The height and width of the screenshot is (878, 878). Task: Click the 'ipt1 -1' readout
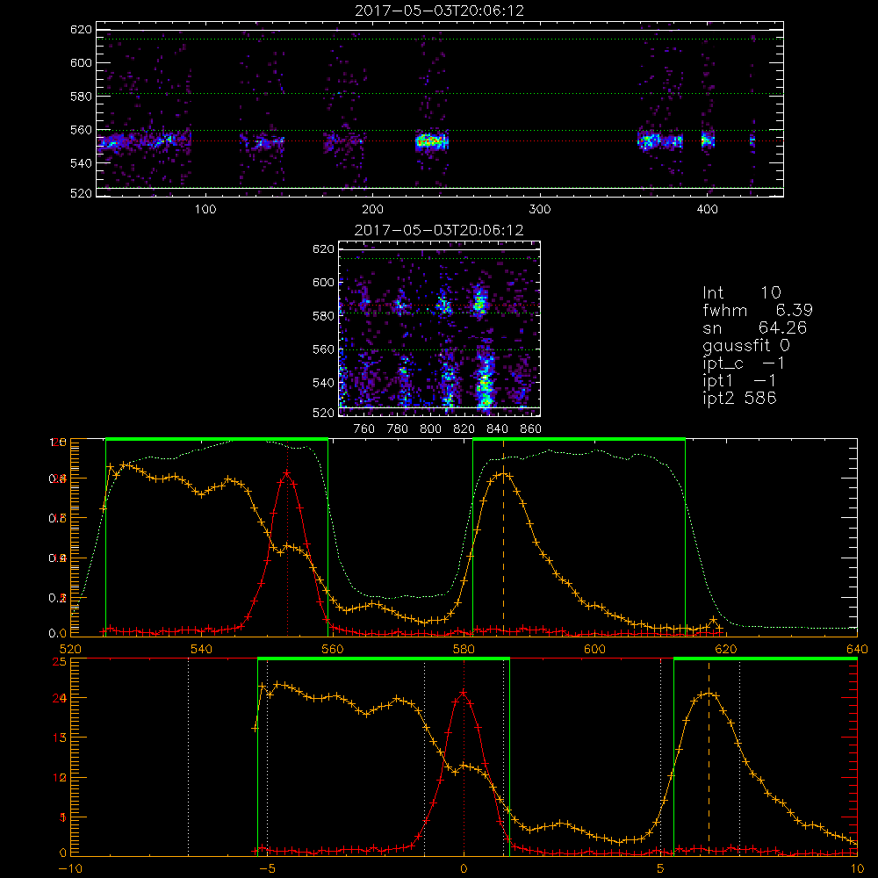point(739,381)
